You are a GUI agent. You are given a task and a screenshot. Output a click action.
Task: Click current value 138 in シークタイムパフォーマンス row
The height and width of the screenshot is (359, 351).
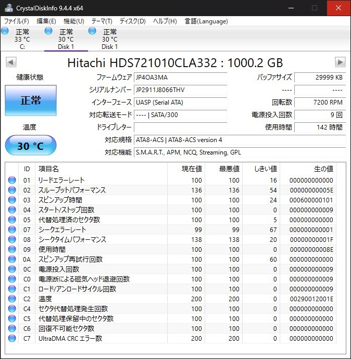(196, 239)
